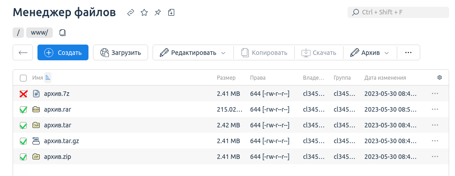
Task: Sort by the Размер column header
Action: point(226,77)
